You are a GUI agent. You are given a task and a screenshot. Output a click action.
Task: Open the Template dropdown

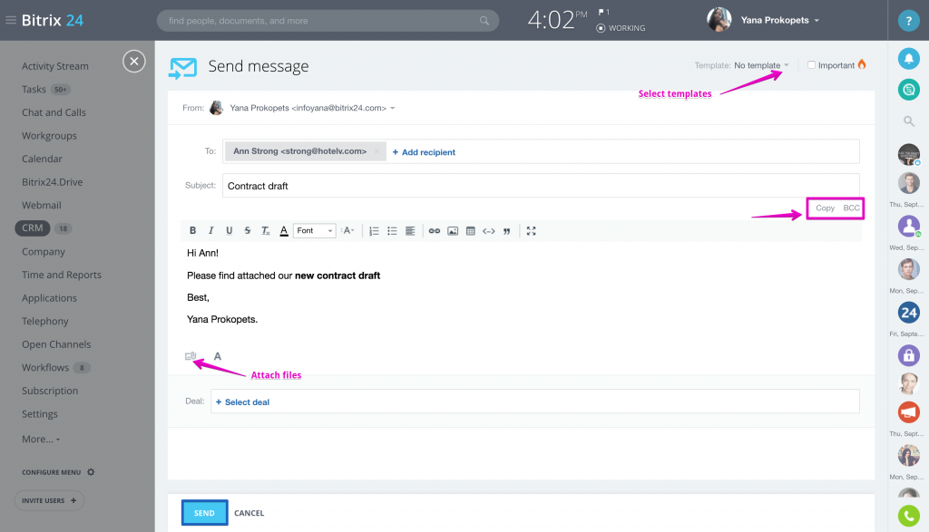pyautogui.click(x=761, y=65)
